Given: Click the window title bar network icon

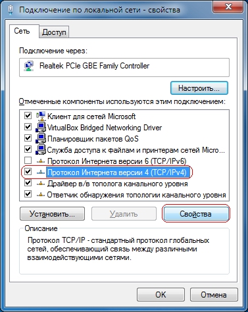Looking at the screenshot, I should [11, 10].
